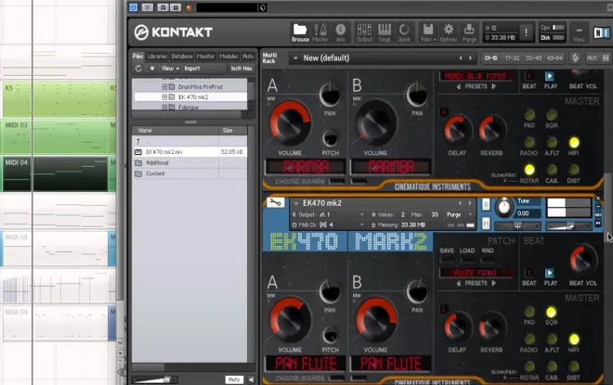
Task: Click the NI logo icon
Action: coord(601,32)
